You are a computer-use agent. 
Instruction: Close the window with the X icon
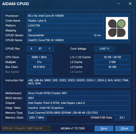click(x=130, y=4)
